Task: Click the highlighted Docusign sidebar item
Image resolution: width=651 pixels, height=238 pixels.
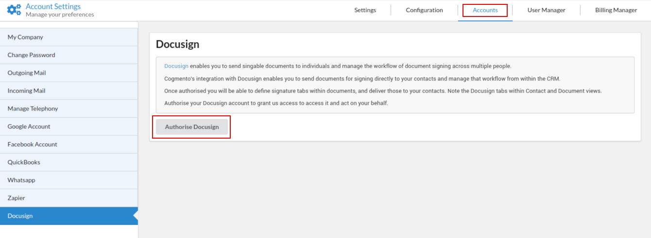Action: tap(20, 216)
